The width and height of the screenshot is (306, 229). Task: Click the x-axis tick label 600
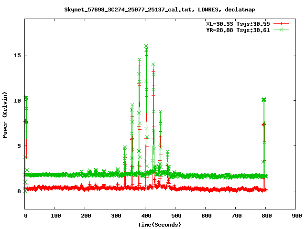207,216
